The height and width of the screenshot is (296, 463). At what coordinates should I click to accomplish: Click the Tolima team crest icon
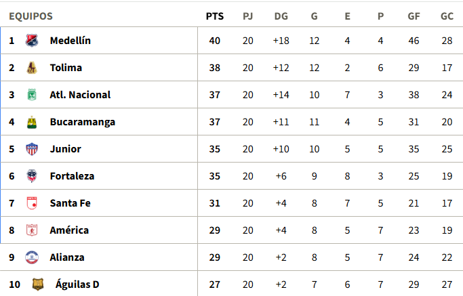coord(31,68)
